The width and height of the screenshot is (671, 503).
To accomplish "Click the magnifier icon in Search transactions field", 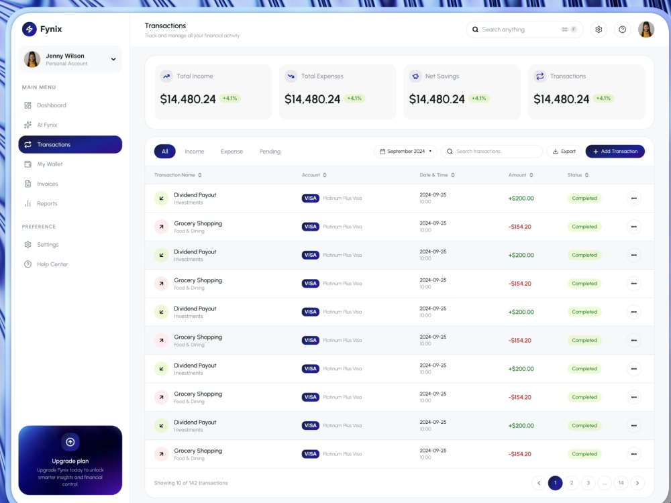I will pos(450,152).
